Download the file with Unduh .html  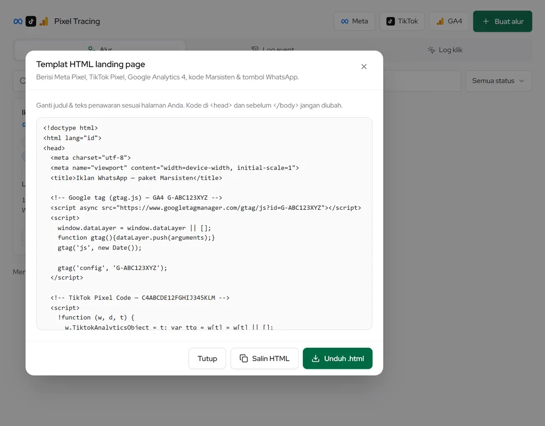pos(337,358)
